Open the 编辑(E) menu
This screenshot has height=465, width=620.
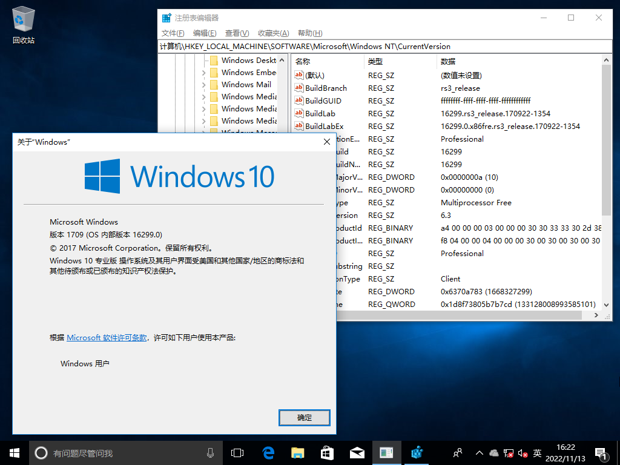click(205, 33)
